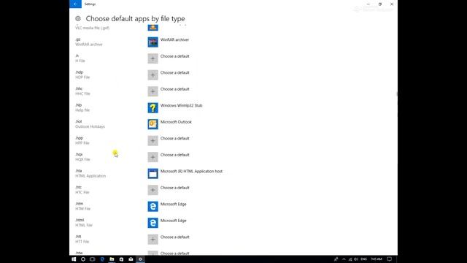Click 'Choose a default' for .hqx file

click(175, 154)
